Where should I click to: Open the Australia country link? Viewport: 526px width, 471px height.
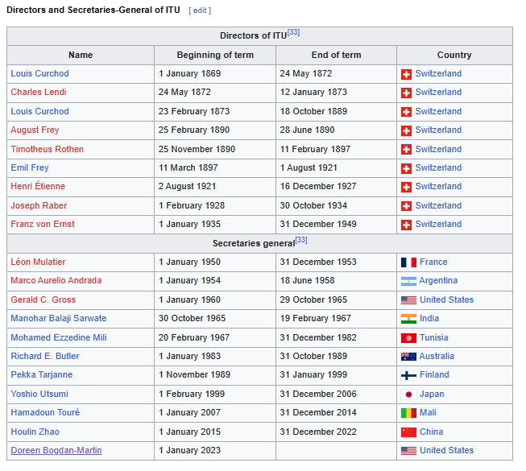(x=437, y=356)
